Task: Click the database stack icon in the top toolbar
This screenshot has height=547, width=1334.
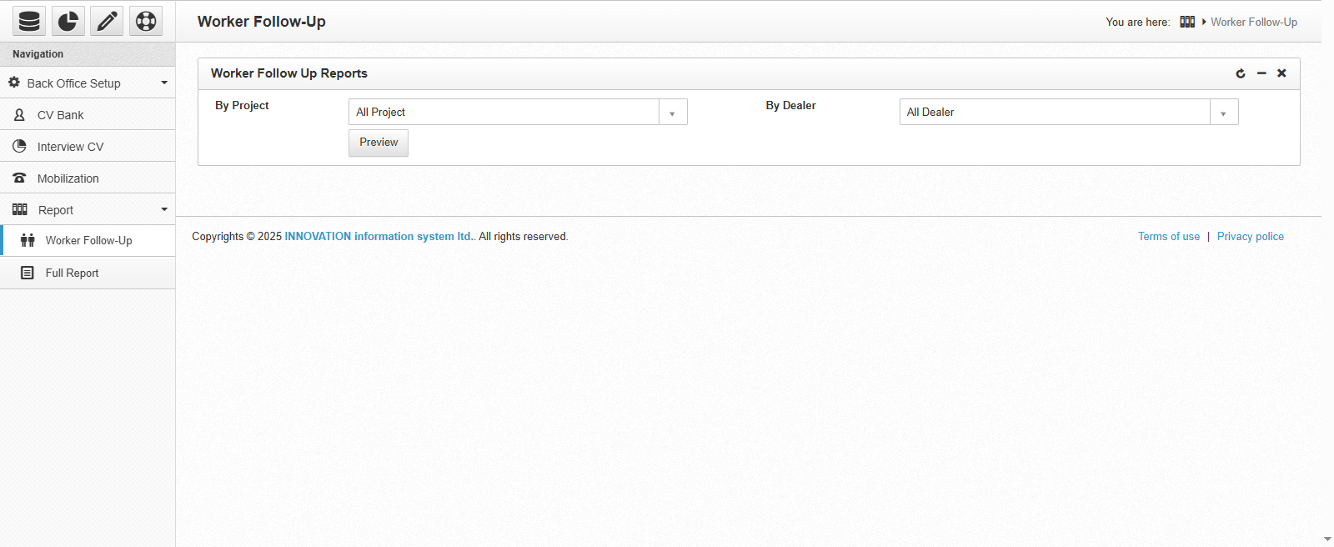Action: coord(29,21)
